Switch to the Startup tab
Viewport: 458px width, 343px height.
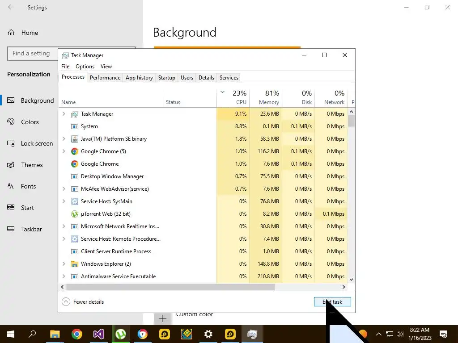click(167, 78)
